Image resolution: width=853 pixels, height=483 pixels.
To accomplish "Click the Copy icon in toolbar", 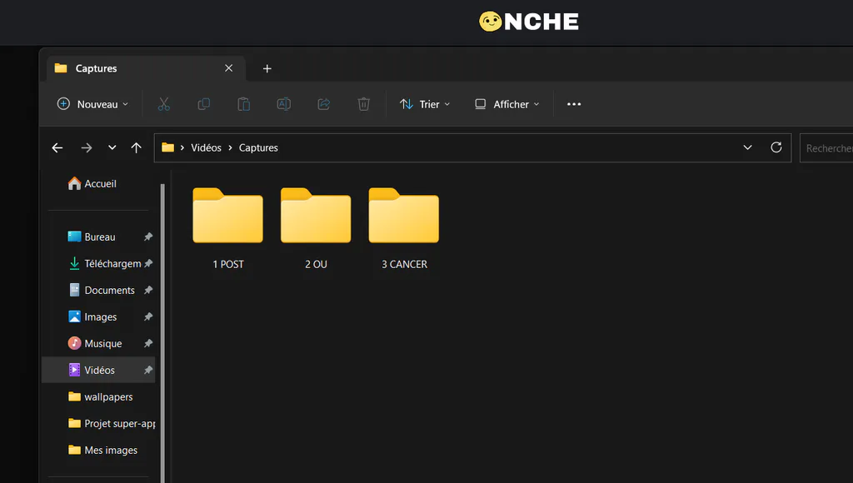I will click(204, 104).
